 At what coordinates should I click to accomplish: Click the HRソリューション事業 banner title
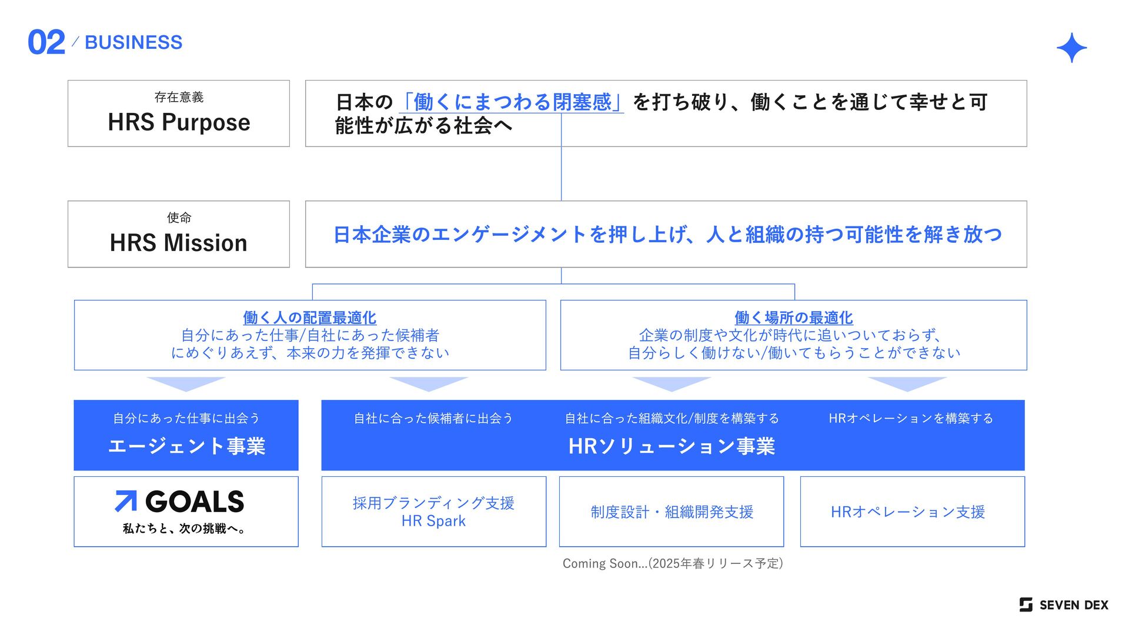(x=672, y=446)
